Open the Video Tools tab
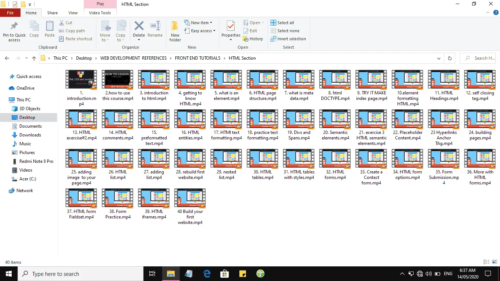The image size is (500, 281). (x=100, y=13)
